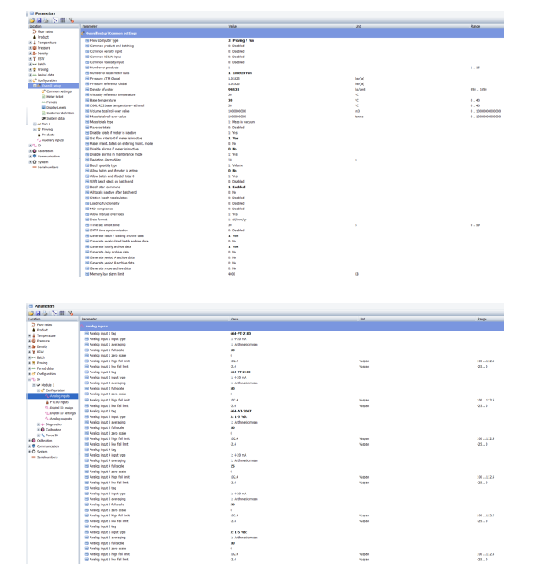Screen dimensions: 543x577
Task: Click the table grid icon in top Parameters toolbar
Action: pos(62,20)
